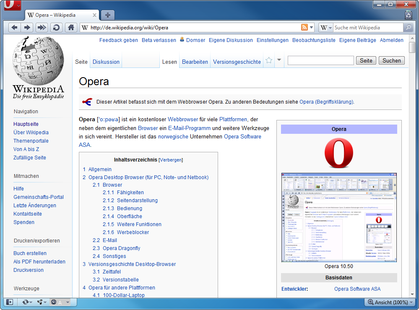The height and width of the screenshot is (310, 419).
Task: Open the closed tabs trash icon
Action: pyautogui.click(x=409, y=15)
